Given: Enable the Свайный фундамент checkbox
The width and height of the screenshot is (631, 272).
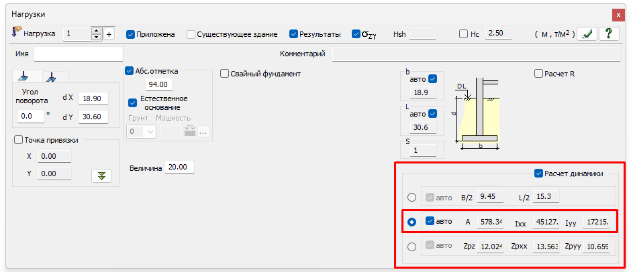Looking at the screenshot, I should tap(225, 74).
